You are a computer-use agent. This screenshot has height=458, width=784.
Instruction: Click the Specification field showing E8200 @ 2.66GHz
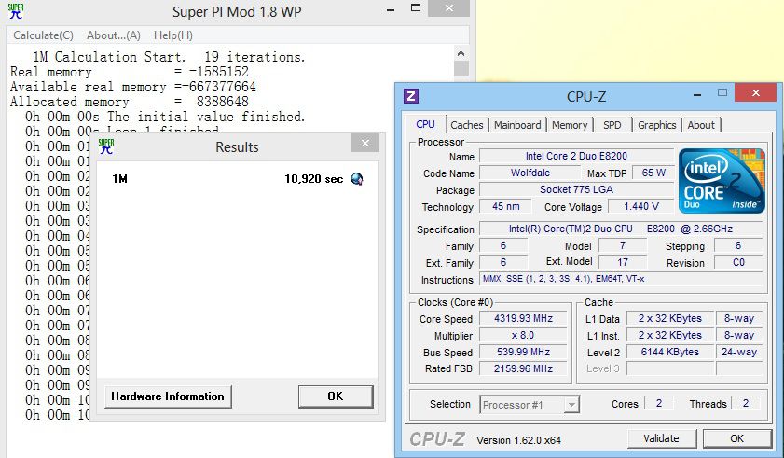pyautogui.click(x=621, y=229)
